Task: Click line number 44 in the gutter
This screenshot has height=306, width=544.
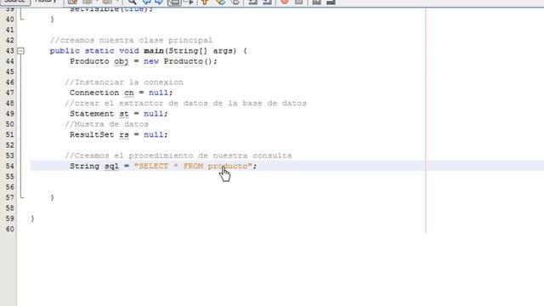Action: click(9, 61)
